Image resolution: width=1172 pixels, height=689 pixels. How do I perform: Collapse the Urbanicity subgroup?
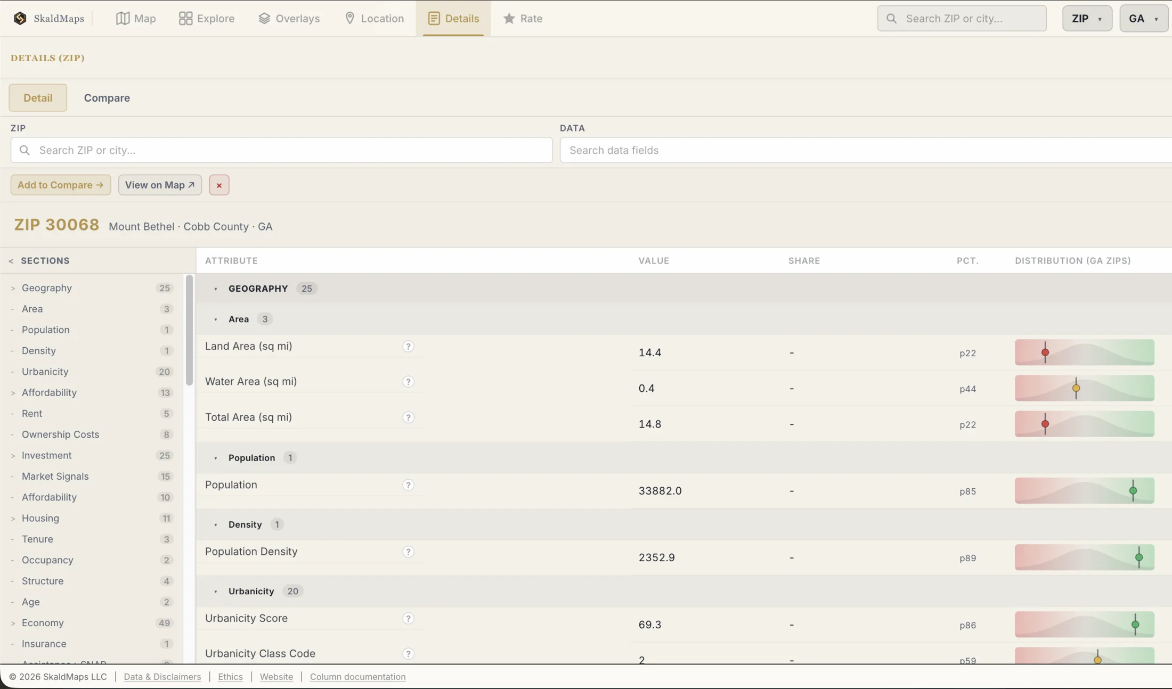pyautogui.click(x=216, y=592)
